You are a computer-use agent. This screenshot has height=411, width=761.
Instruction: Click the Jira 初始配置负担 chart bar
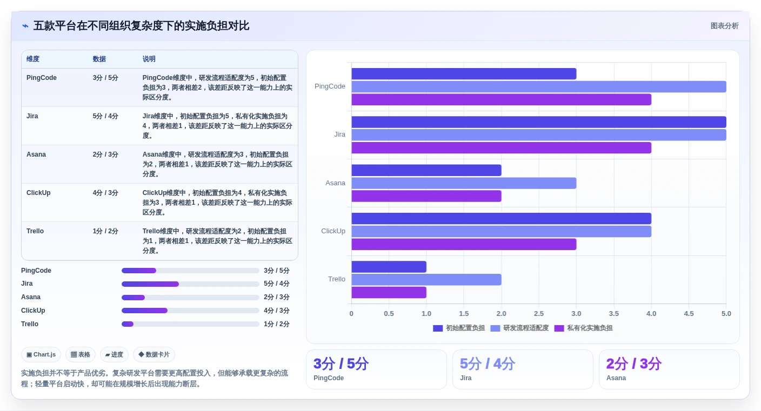click(x=539, y=122)
